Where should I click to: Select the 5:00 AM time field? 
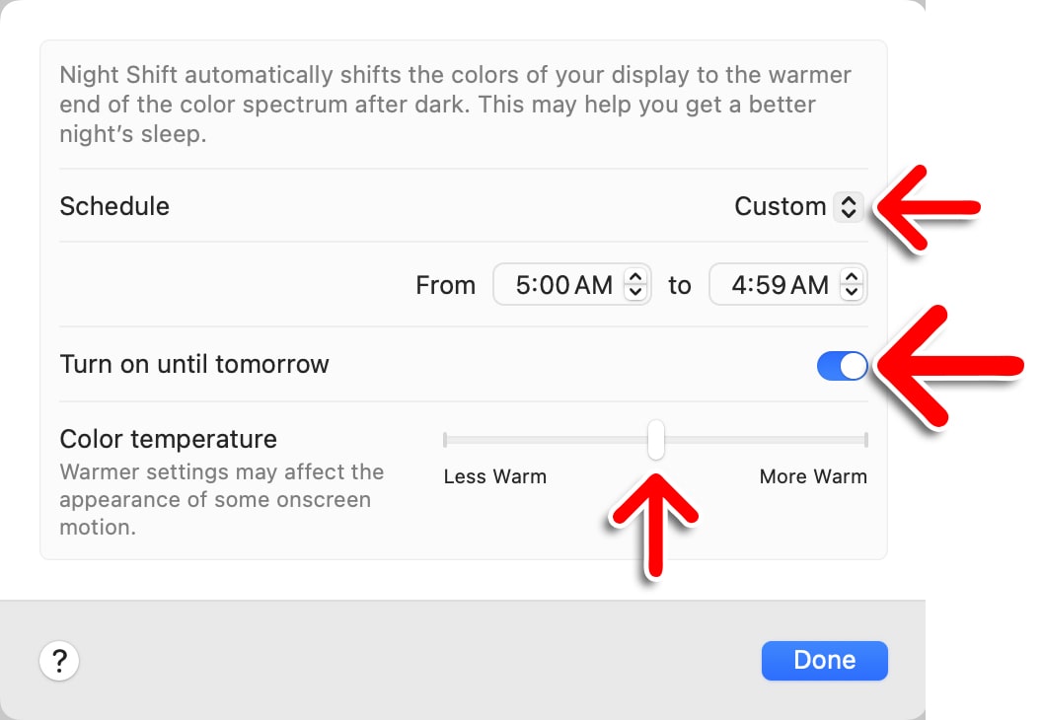click(x=562, y=284)
